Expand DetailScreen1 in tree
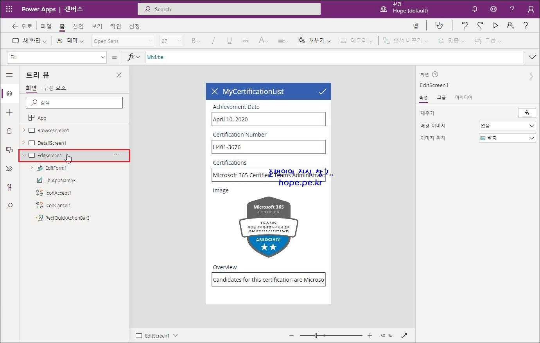The height and width of the screenshot is (343, 540). click(24, 143)
